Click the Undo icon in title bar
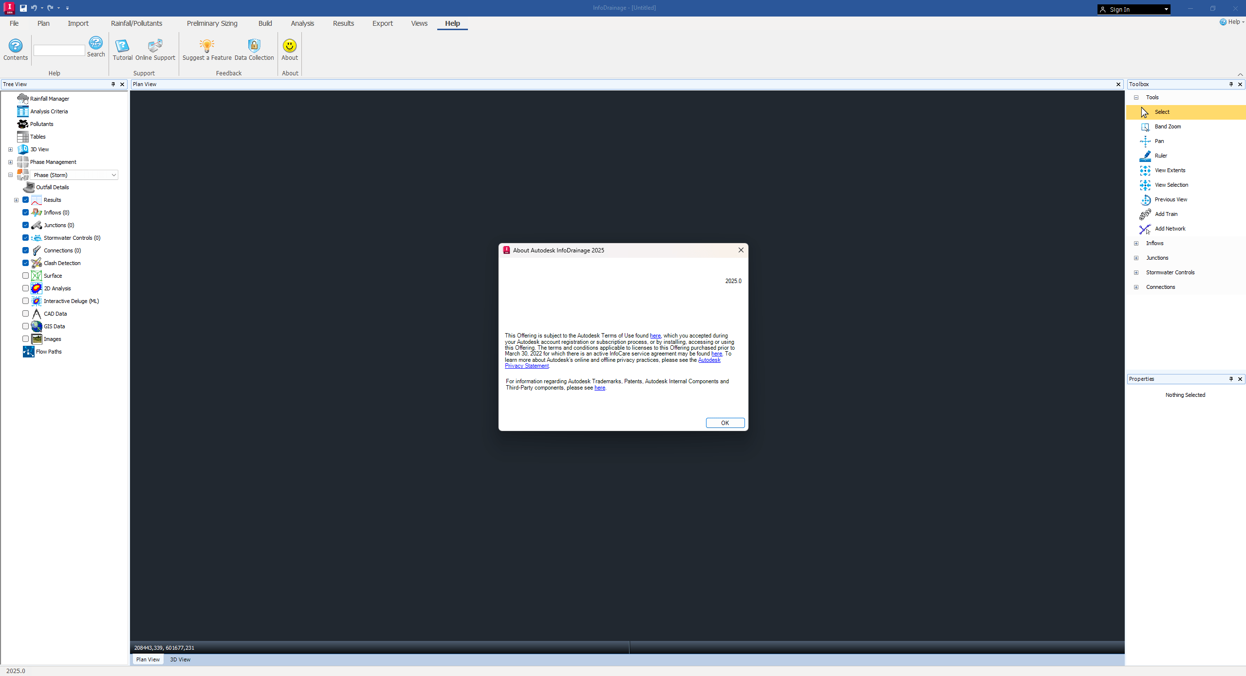 click(x=34, y=8)
